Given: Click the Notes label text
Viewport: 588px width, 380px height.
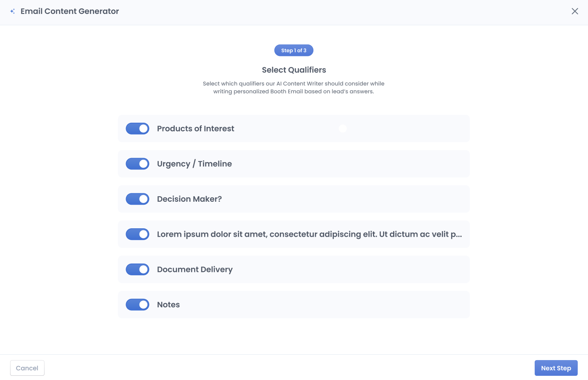Looking at the screenshot, I should point(168,305).
